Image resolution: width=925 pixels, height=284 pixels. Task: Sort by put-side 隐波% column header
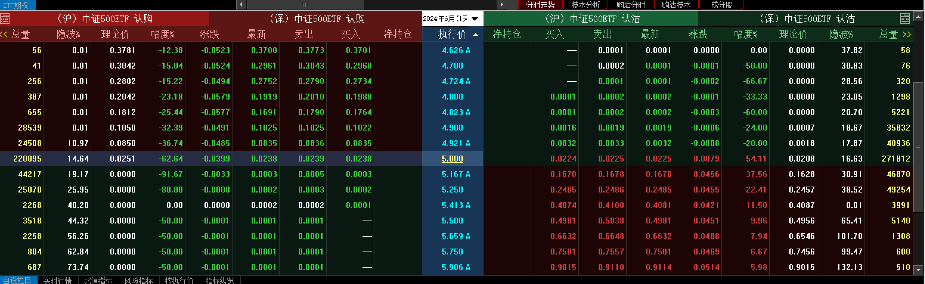coord(841,35)
